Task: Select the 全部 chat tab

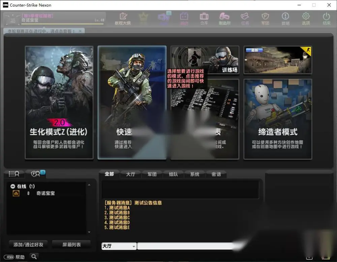Action: click(109, 174)
